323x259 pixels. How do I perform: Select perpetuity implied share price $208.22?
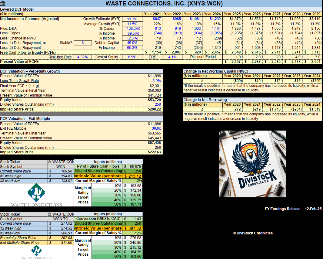[x=154, y=109]
